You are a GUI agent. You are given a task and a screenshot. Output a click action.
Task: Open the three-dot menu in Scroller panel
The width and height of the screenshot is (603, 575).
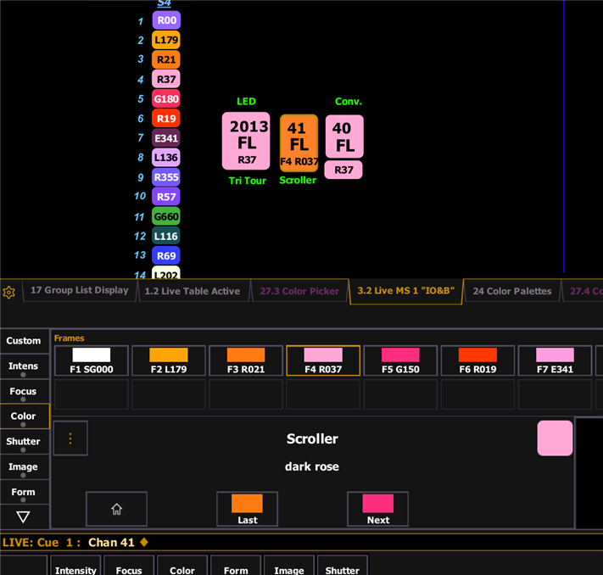[x=70, y=438]
